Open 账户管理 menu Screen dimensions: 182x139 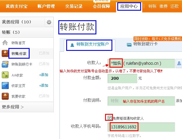point(46,6)
